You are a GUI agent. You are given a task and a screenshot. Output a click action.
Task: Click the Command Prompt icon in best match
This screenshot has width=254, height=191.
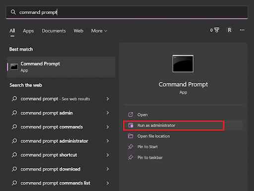(14, 67)
